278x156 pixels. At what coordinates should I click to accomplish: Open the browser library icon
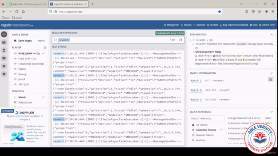(x=260, y=12)
